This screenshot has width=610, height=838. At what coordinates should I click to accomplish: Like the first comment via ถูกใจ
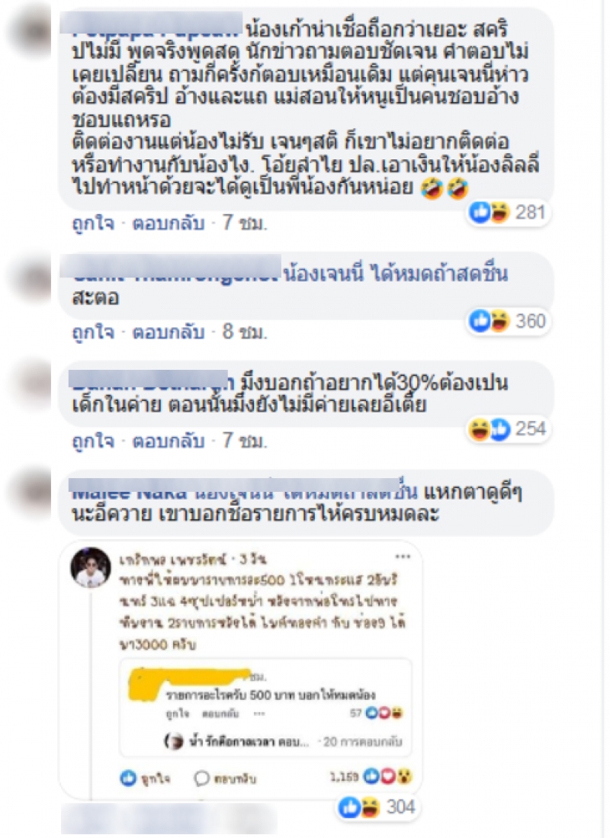[x=93, y=223]
